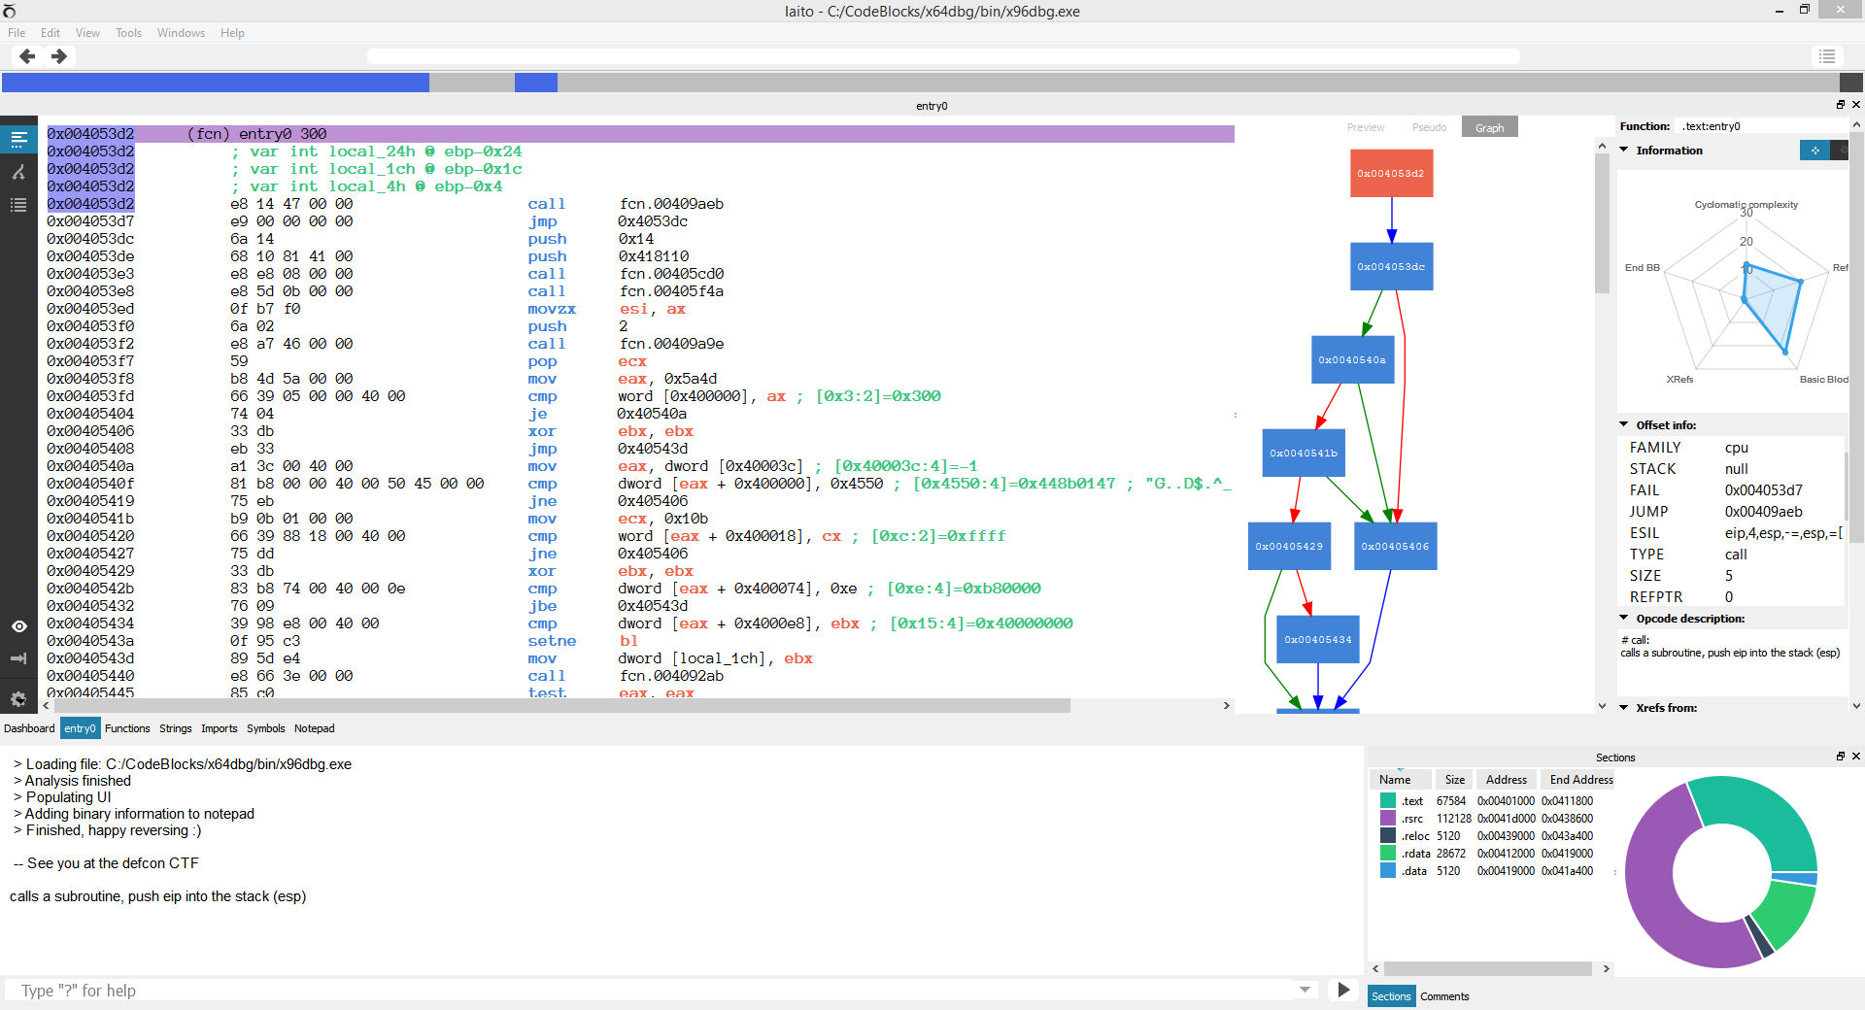Switch to the Comments tab in Sections panel
The width and height of the screenshot is (1865, 1010).
point(1444,995)
